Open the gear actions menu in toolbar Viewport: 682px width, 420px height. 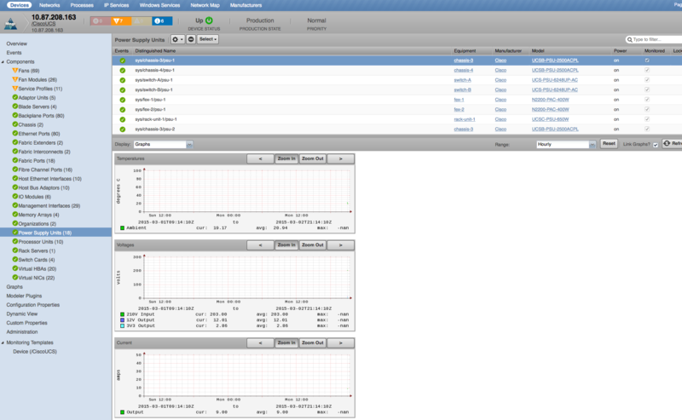[x=177, y=39]
